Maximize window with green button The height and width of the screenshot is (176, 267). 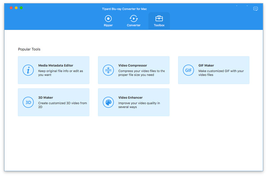point(21,8)
